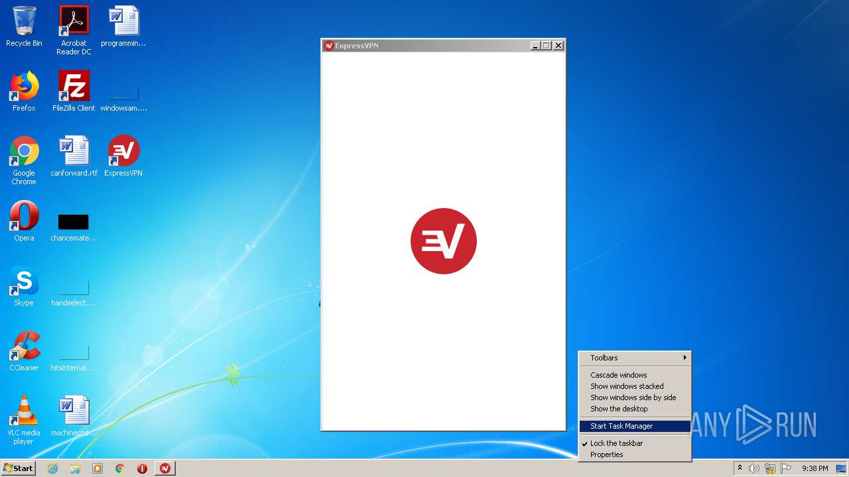Open the Action Center flag icon
849x477 pixels.
(x=786, y=468)
